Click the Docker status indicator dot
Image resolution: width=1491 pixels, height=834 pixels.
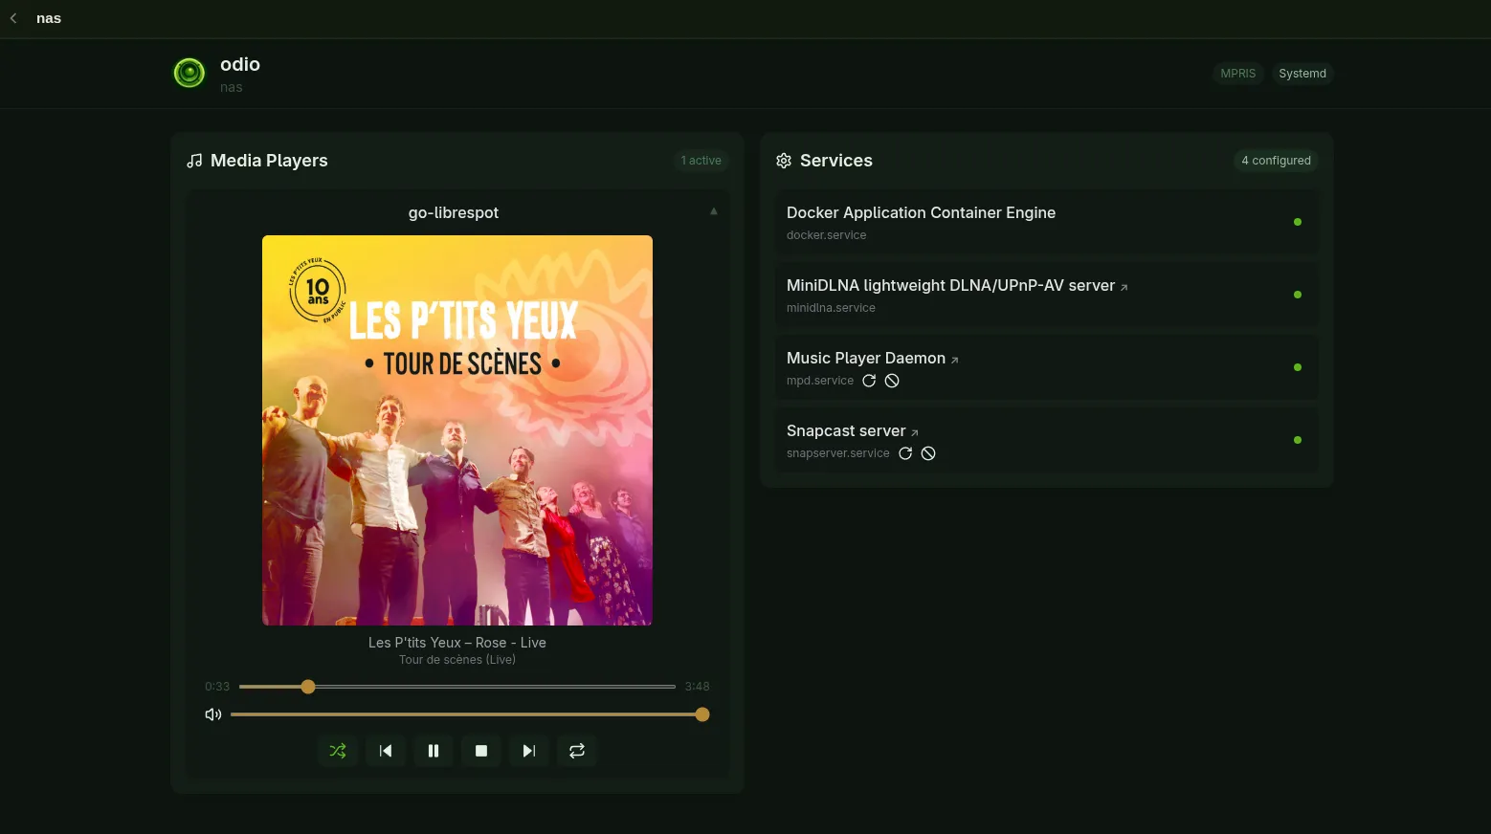click(x=1298, y=222)
